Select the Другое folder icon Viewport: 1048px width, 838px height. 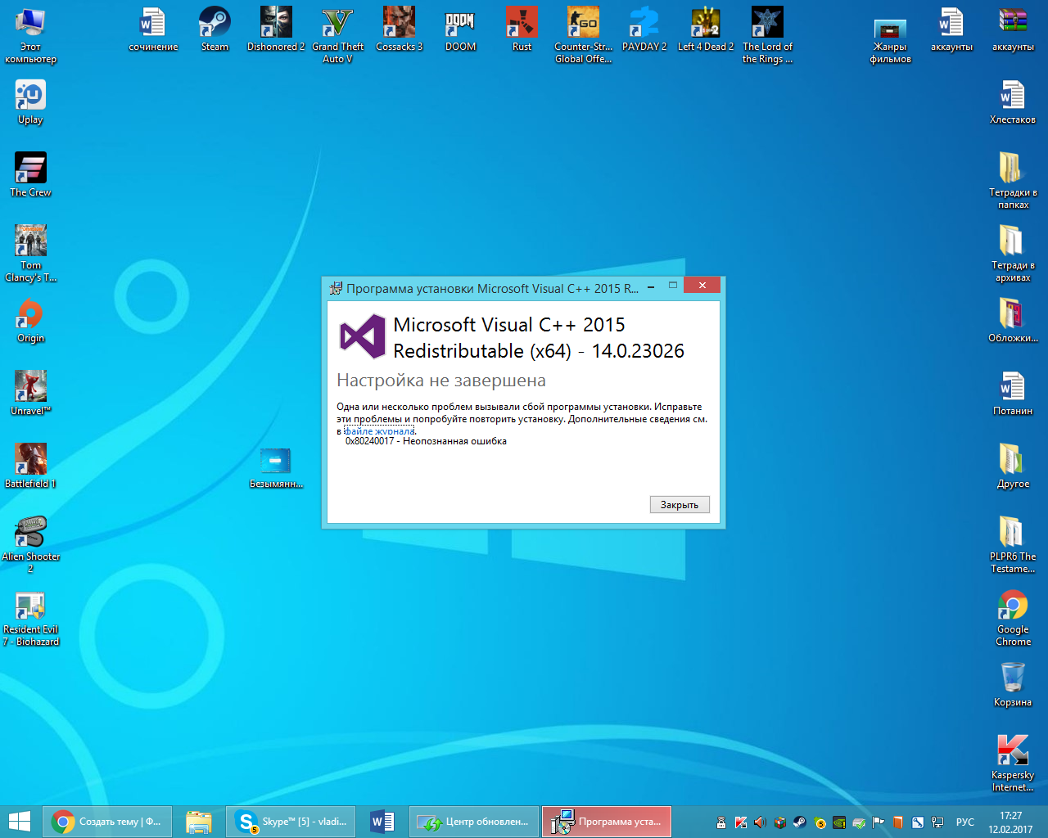[1013, 466]
